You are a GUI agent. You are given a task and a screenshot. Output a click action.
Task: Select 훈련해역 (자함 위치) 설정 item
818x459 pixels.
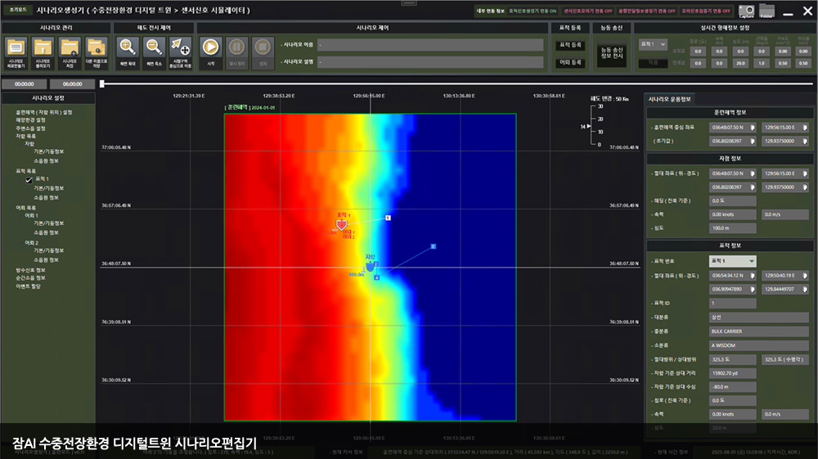tap(44, 112)
